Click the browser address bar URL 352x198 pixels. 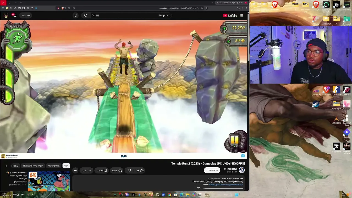(179, 8)
